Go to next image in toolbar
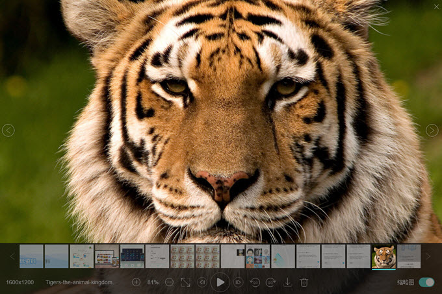 pos(238,282)
